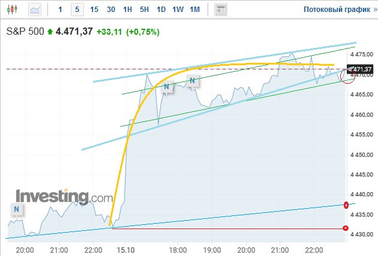Viewport: 378px width, 256px height.
Task: Switch chart to 1D timeframe
Action: click(161, 10)
